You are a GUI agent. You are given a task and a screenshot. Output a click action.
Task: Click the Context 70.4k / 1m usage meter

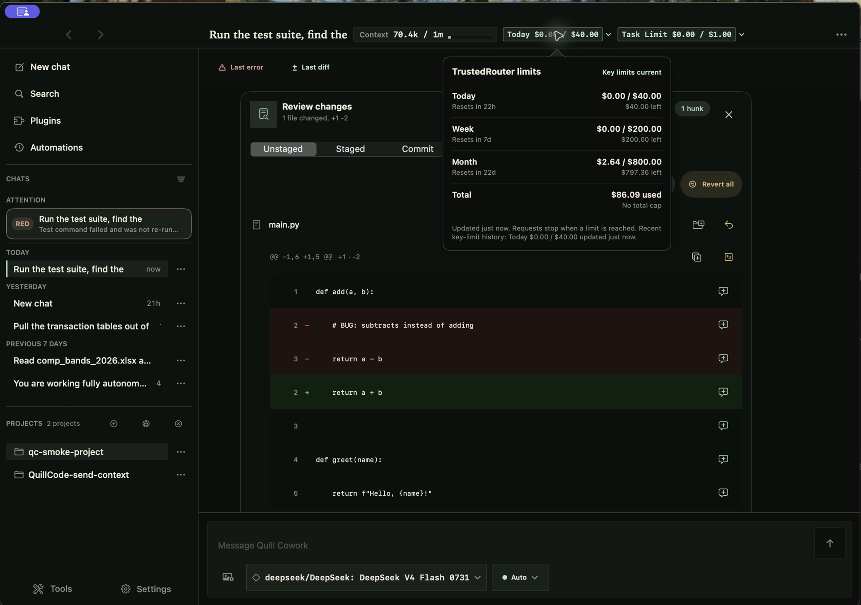(x=425, y=35)
